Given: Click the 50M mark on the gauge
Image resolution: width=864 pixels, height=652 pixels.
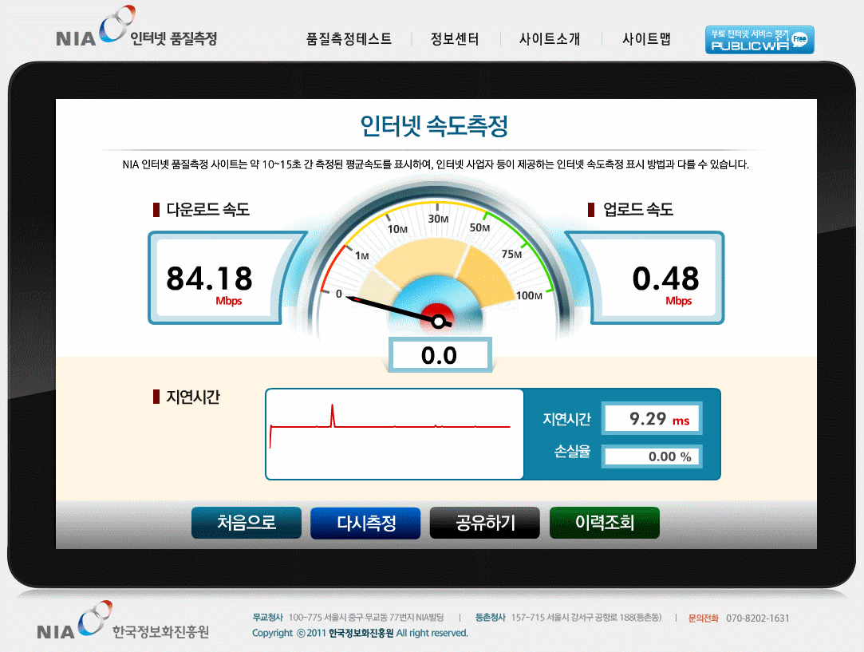Looking at the screenshot, I should coord(479,227).
